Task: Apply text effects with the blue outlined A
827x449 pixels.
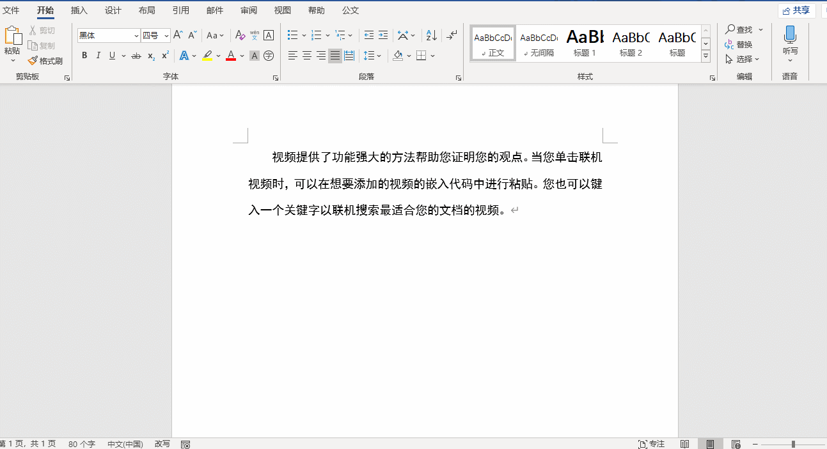Action: (x=184, y=56)
